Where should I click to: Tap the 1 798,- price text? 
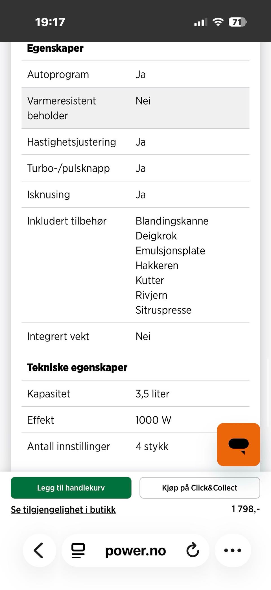coord(246,509)
